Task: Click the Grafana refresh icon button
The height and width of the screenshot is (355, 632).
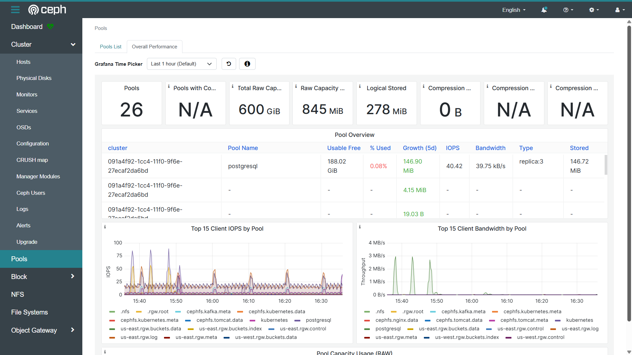Action: (x=229, y=64)
